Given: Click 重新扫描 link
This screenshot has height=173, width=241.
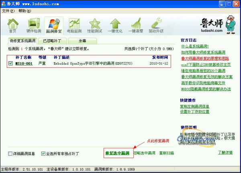Looking at the screenshot, I should (166, 153).
